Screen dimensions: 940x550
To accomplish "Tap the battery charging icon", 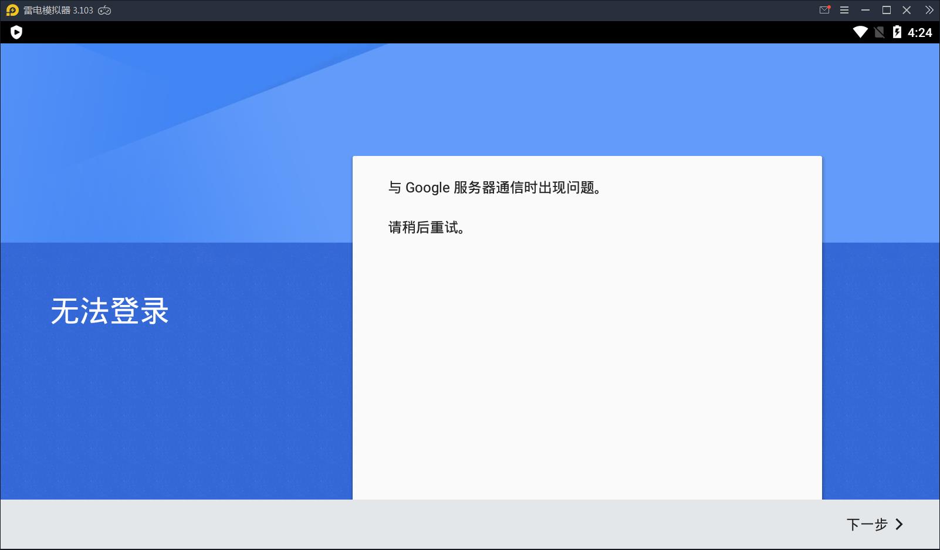I will (897, 32).
